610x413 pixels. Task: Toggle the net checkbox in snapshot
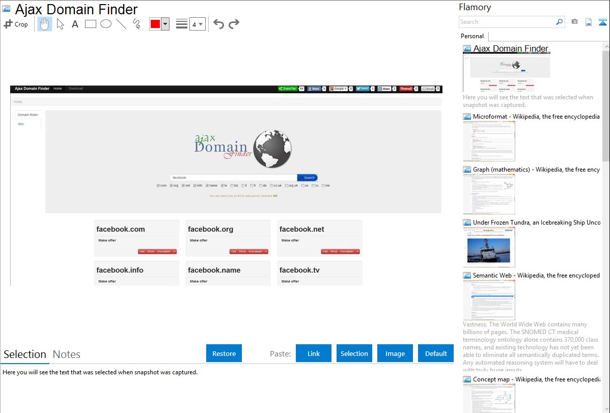[x=183, y=186]
